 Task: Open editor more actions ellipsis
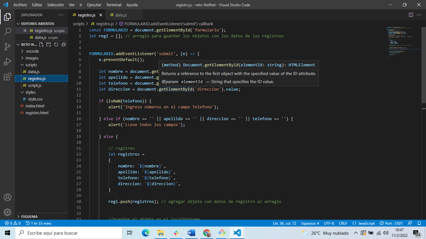click(419, 15)
